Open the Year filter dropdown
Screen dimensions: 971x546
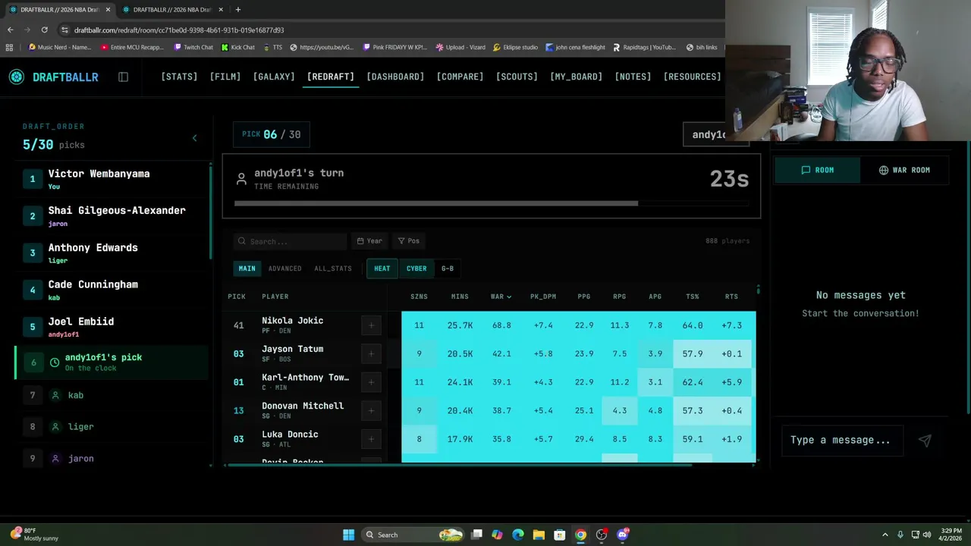369,241
